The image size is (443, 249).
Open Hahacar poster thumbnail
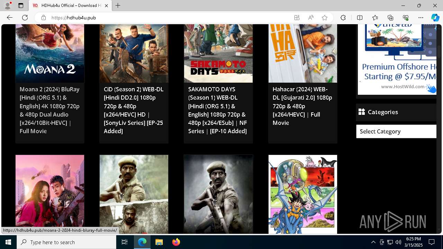tap(303, 53)
